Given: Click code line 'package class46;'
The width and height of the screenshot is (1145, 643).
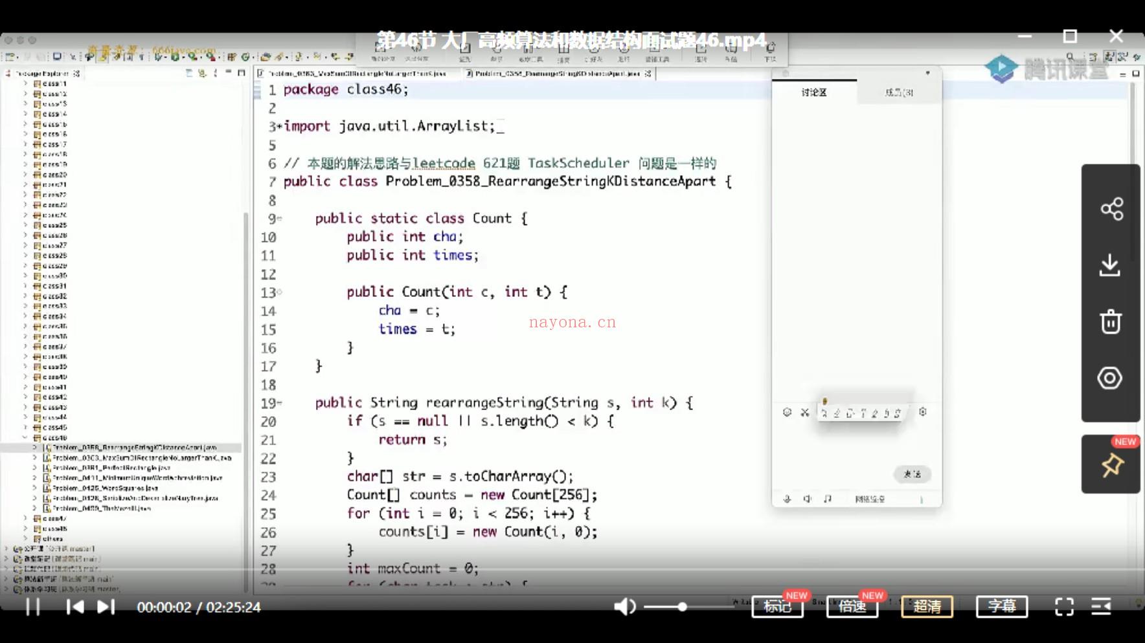Looking at the screenshot, I should (x=346, y=89).
